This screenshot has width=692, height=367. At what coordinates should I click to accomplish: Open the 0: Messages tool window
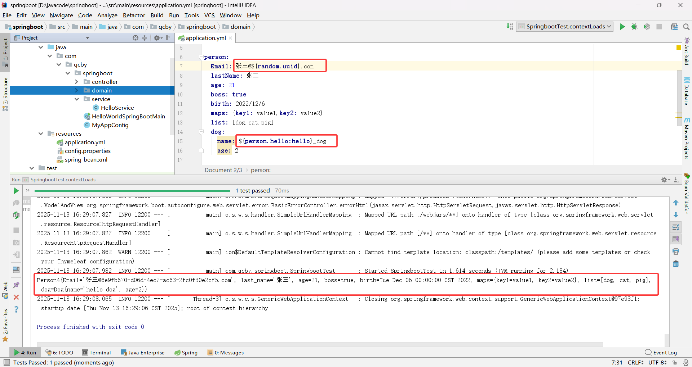point(226,353)
